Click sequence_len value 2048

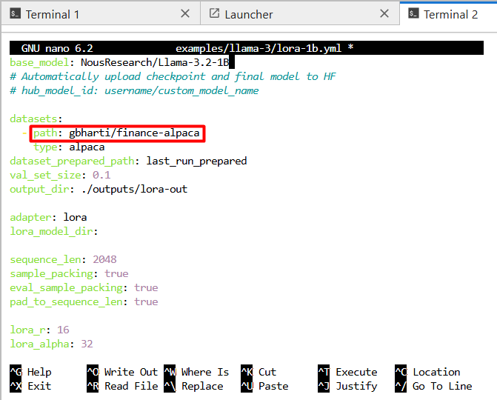104,260
